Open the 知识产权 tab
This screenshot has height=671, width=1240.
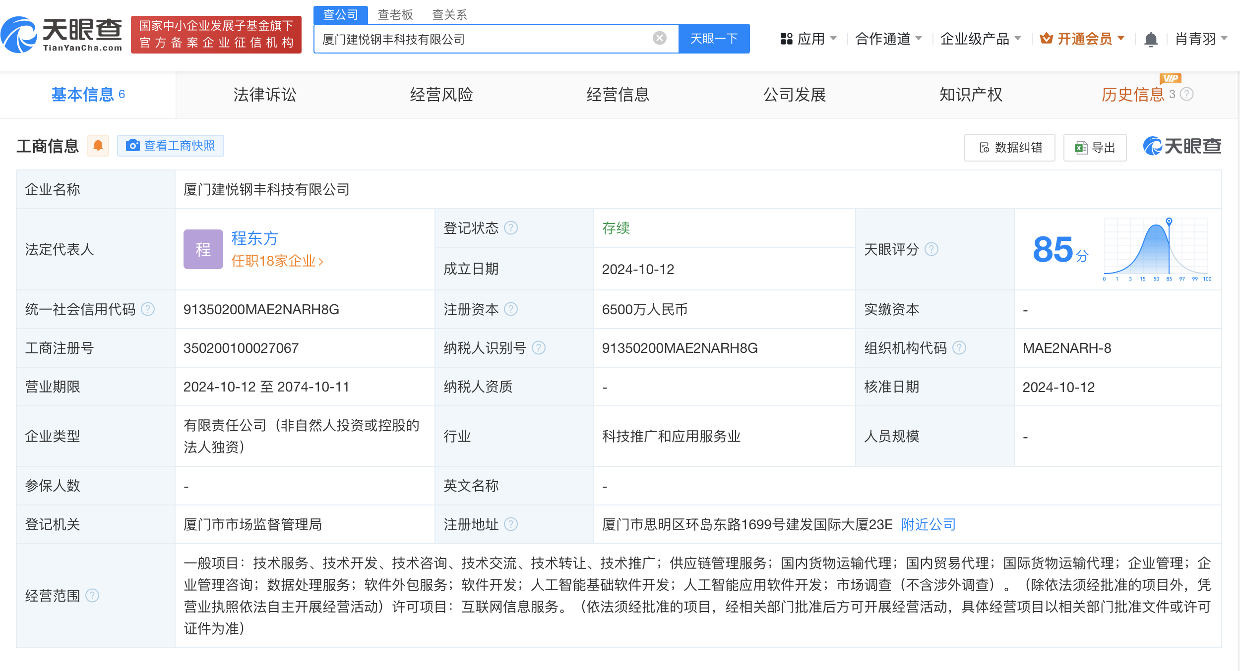click(x=971, y=95)
